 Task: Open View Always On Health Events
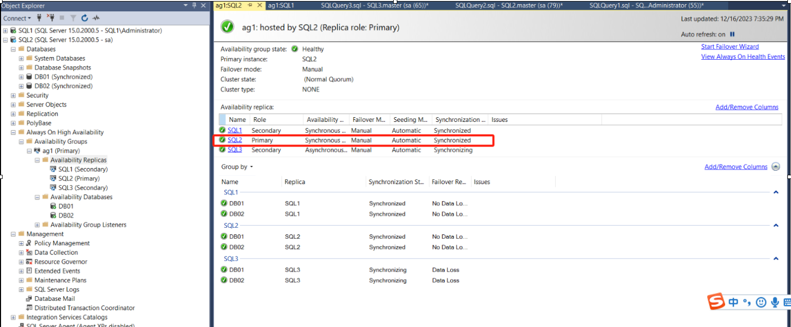(743, 57)
